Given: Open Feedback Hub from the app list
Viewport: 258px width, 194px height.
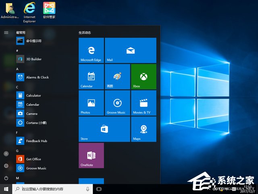Looking at the screenshot, I should 36,141.
